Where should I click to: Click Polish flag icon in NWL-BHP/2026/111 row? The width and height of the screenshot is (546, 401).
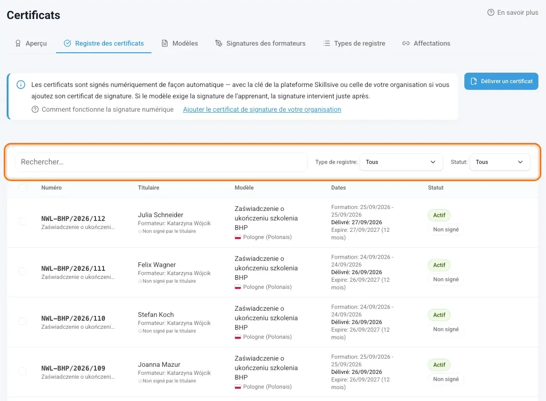click(238, 287)
